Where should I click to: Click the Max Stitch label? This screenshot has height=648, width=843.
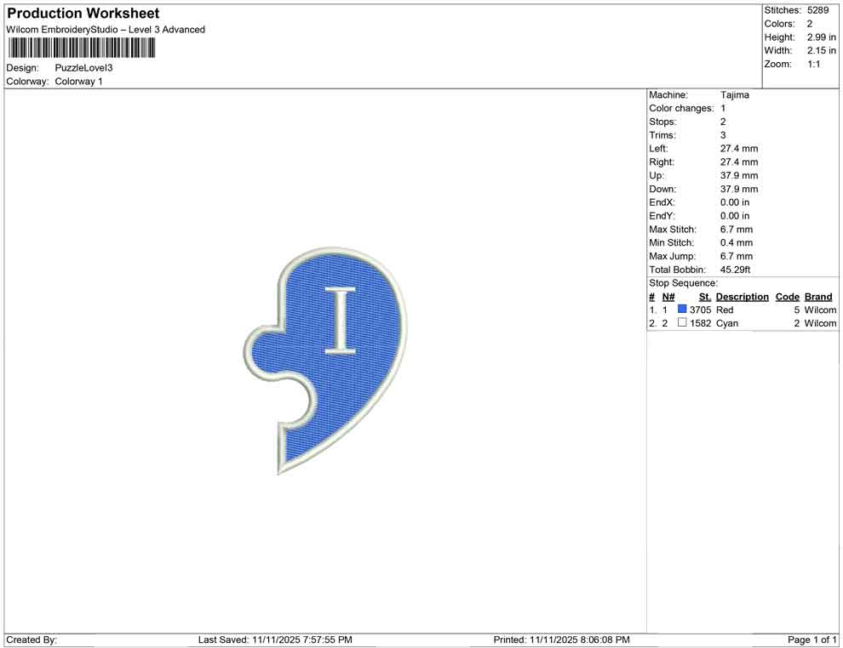(x=673, y=230)
